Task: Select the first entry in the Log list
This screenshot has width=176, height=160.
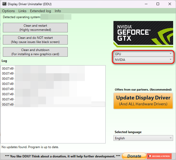Action: click(x=53, y=68)
